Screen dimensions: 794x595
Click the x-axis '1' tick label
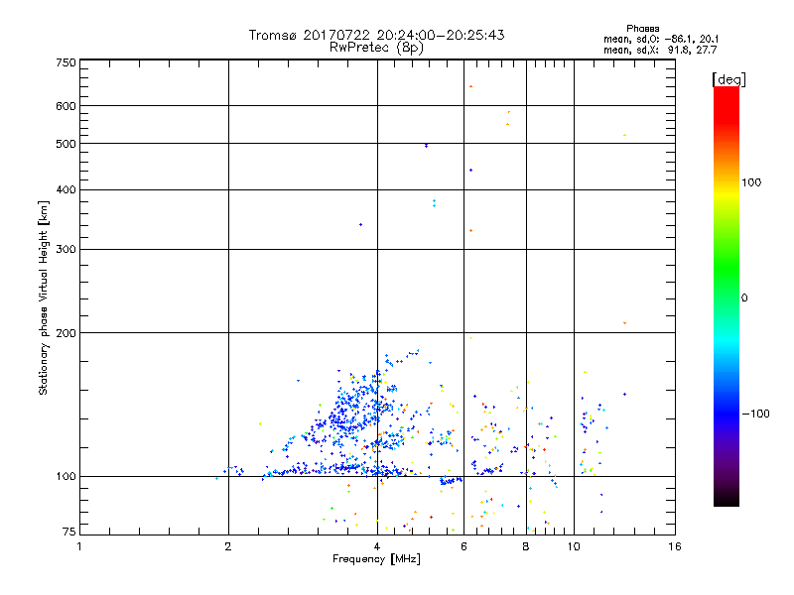(x=79, y=546)
